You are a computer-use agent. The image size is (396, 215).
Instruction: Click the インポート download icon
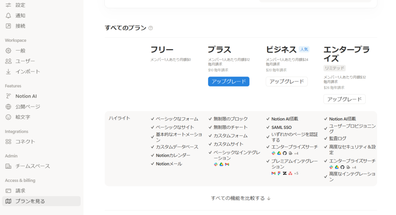click(x=9, y=71)
